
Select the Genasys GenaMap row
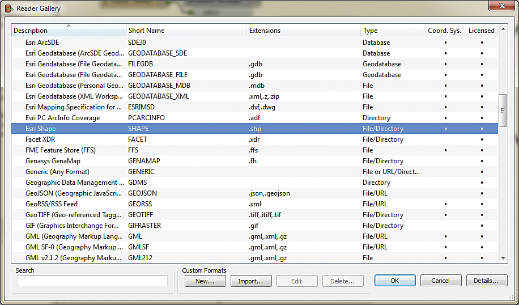(254, 160)
